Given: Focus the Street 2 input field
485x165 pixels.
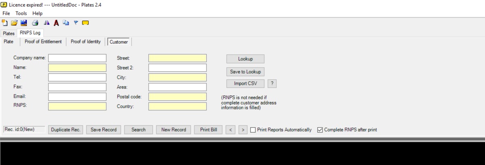Looking at the screenshot, I should (177, 68).
